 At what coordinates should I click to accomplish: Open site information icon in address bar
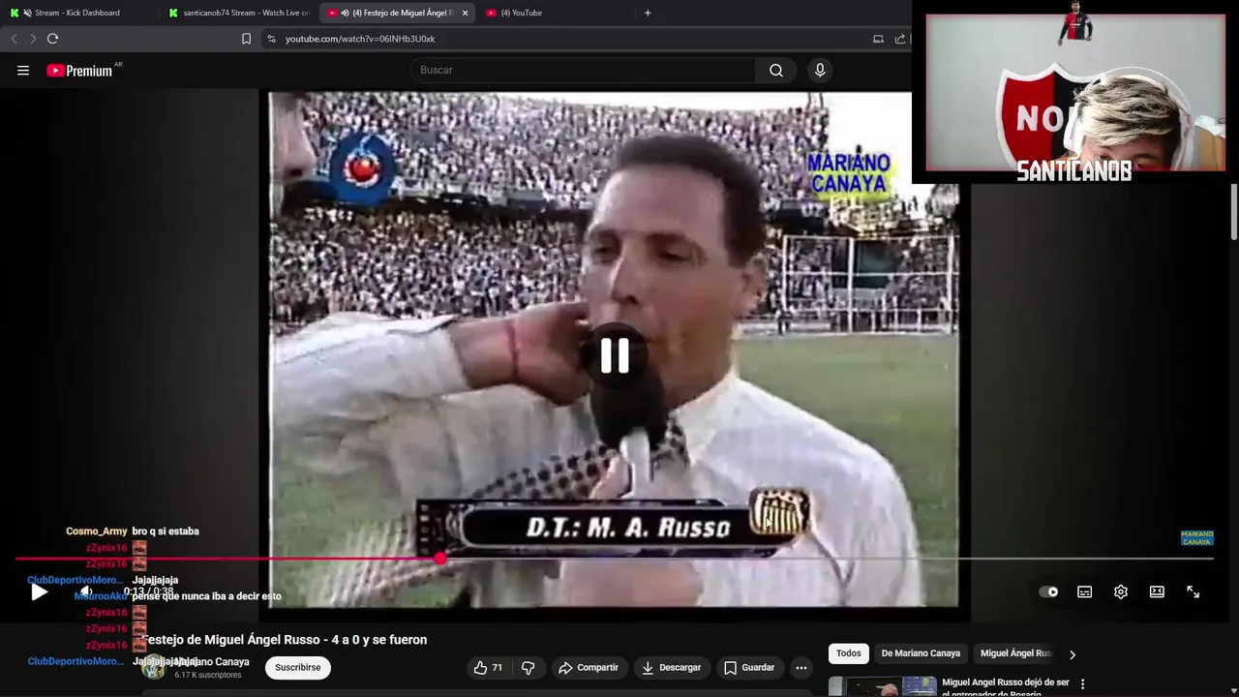271,39
